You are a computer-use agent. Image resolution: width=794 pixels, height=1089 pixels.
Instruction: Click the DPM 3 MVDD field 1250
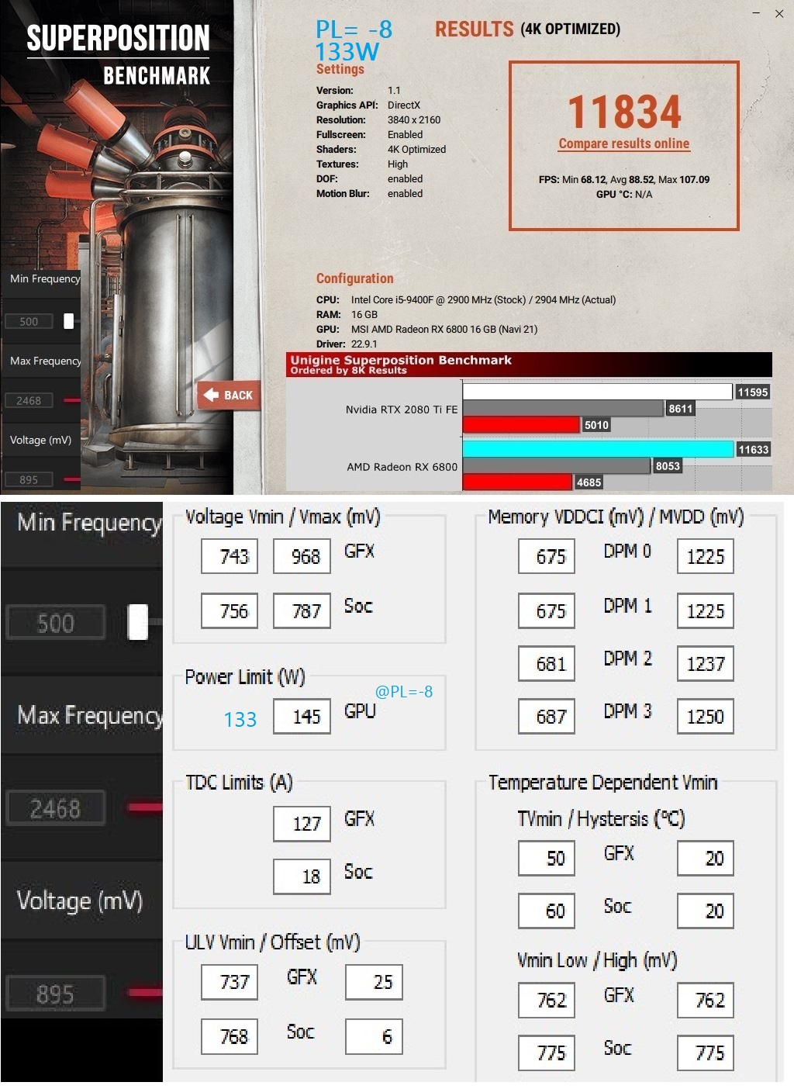coord(706,717)
